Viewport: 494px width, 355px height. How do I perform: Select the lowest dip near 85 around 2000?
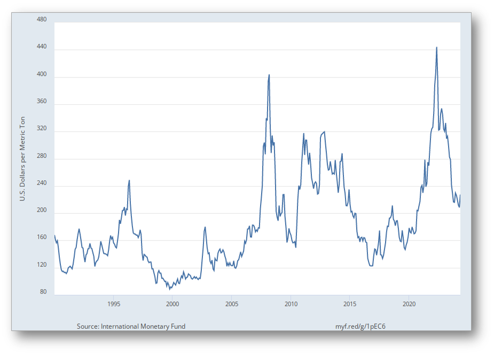pyautogui.click(x=169, y=289)
